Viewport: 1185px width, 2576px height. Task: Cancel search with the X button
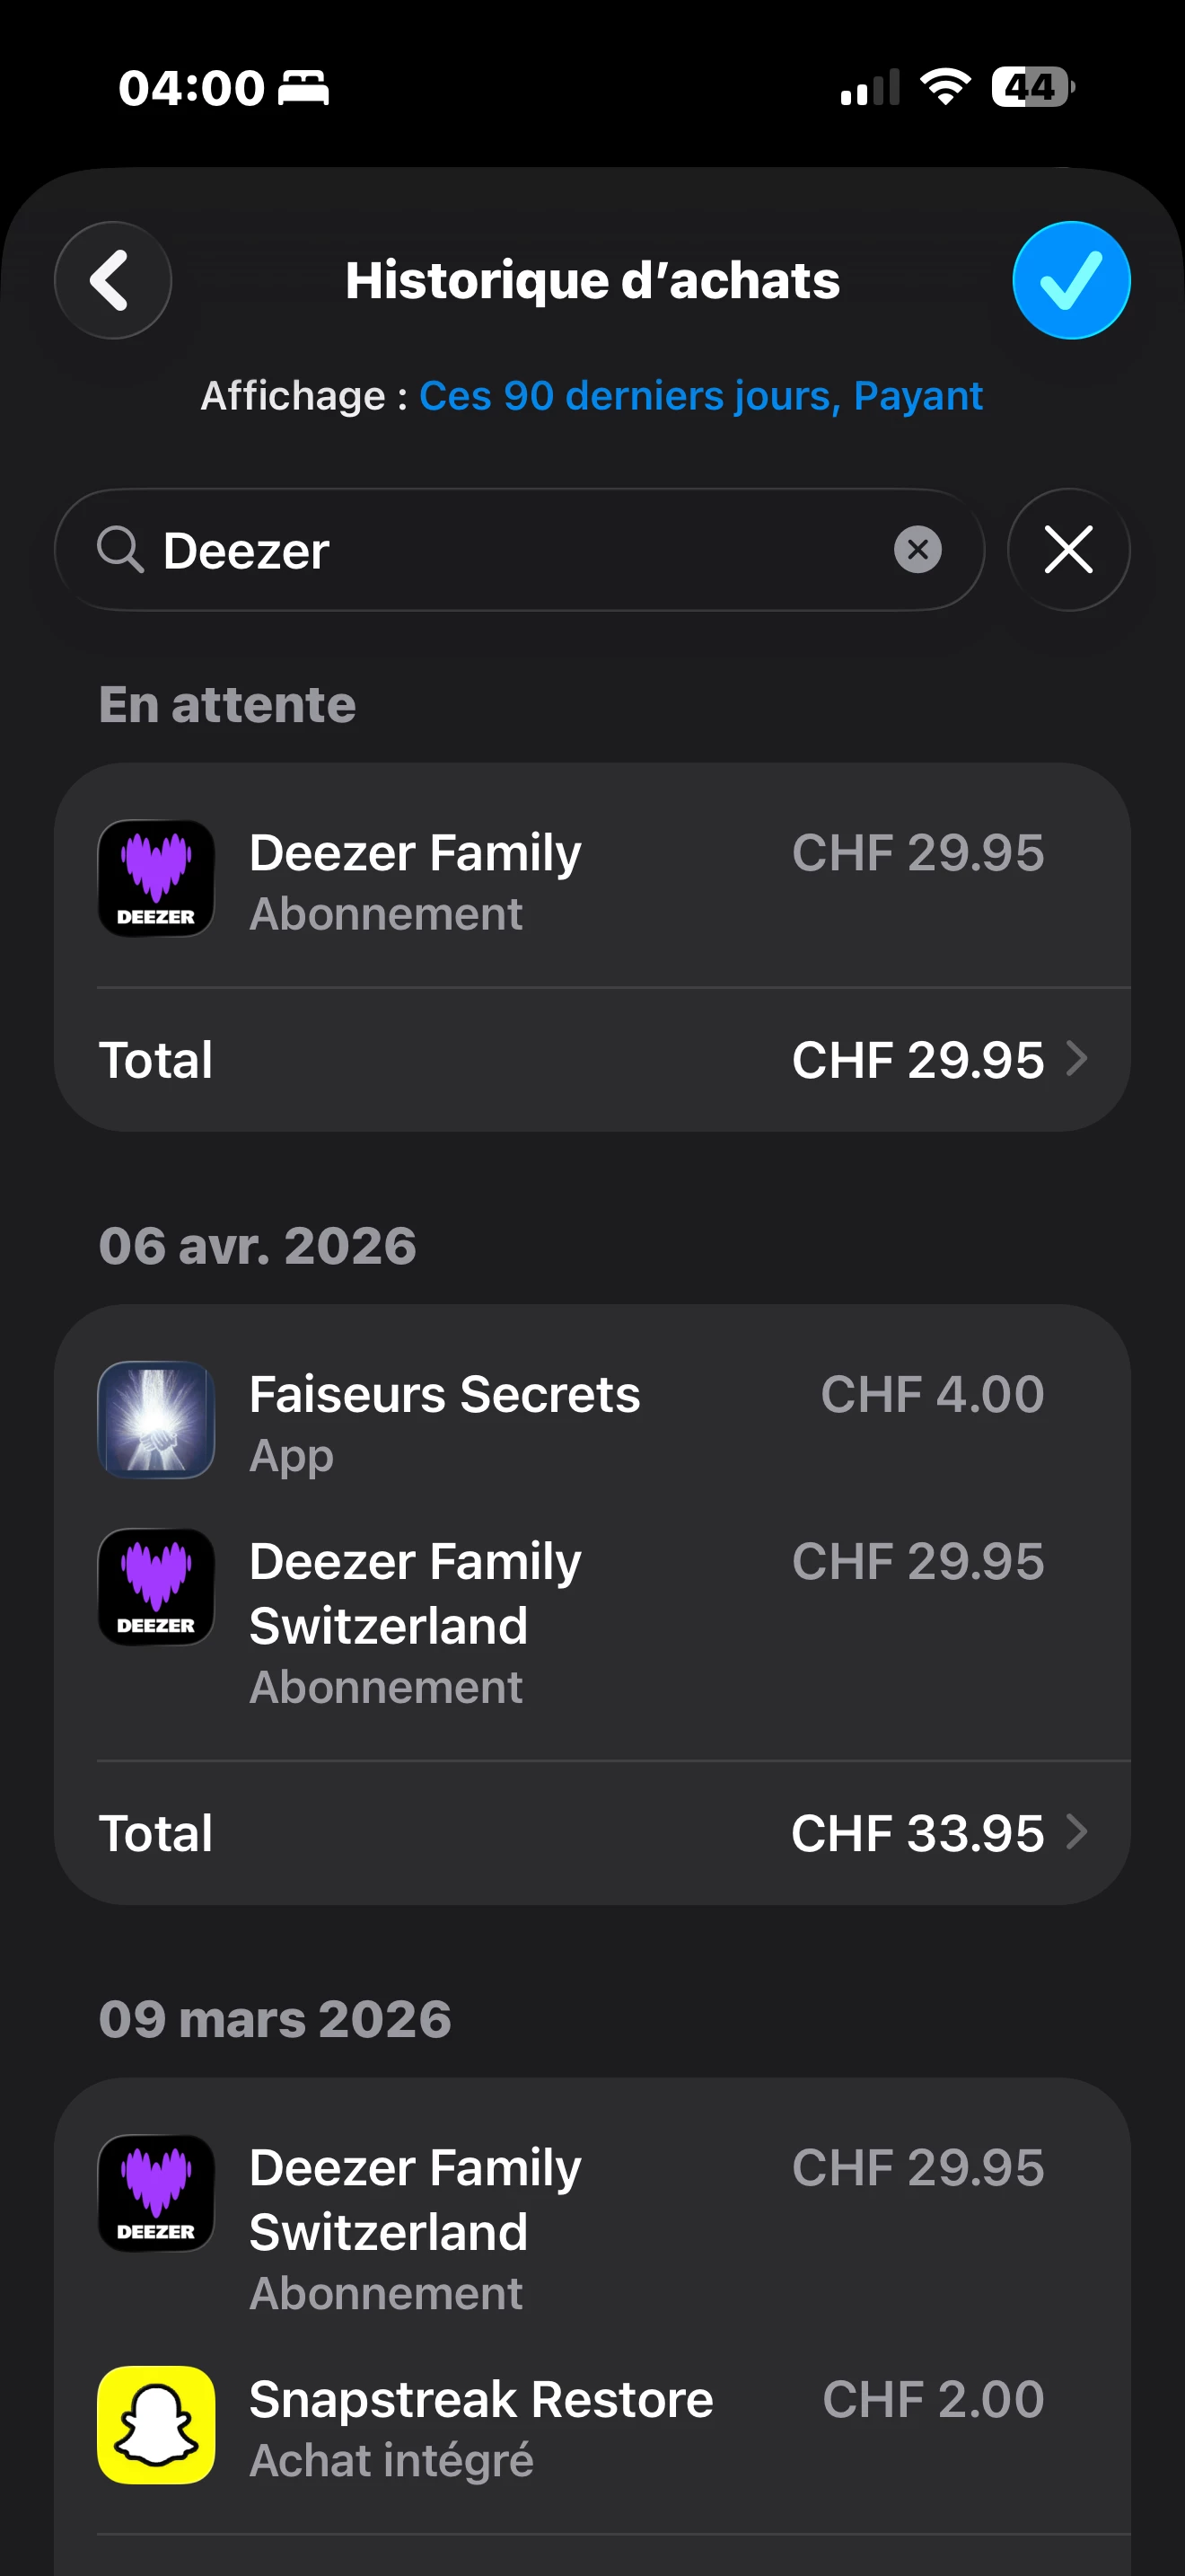coord(1068,550)
